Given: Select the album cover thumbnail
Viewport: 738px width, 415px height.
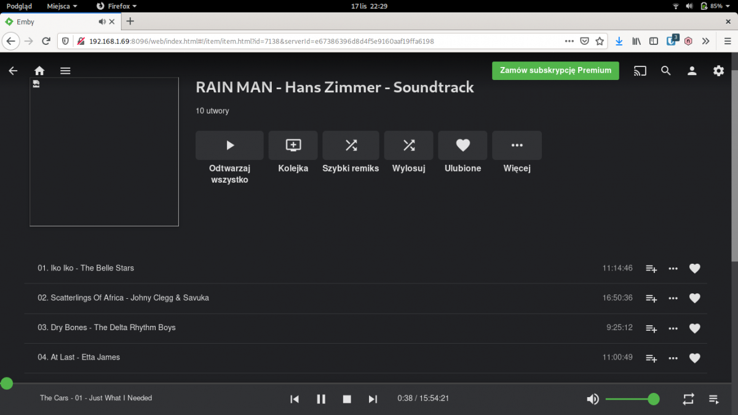Looking at the screenshot, I should pos(104,152).
